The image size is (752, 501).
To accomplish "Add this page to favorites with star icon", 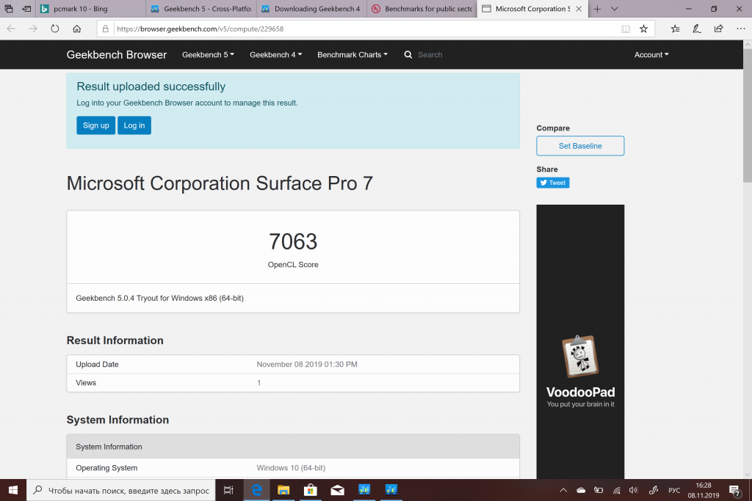I will [x=643, y=29].
